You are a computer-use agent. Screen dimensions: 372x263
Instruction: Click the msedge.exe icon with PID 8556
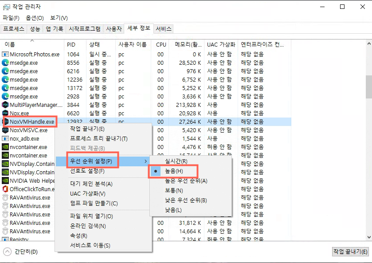pyautogui.click(x=5, y=63)
